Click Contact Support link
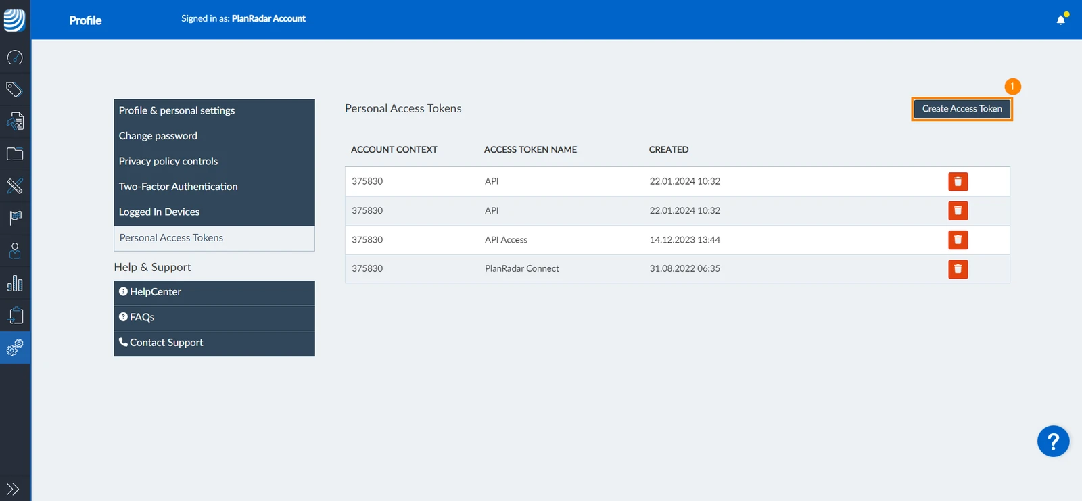The image size is (1082, 501). [214, 343]
